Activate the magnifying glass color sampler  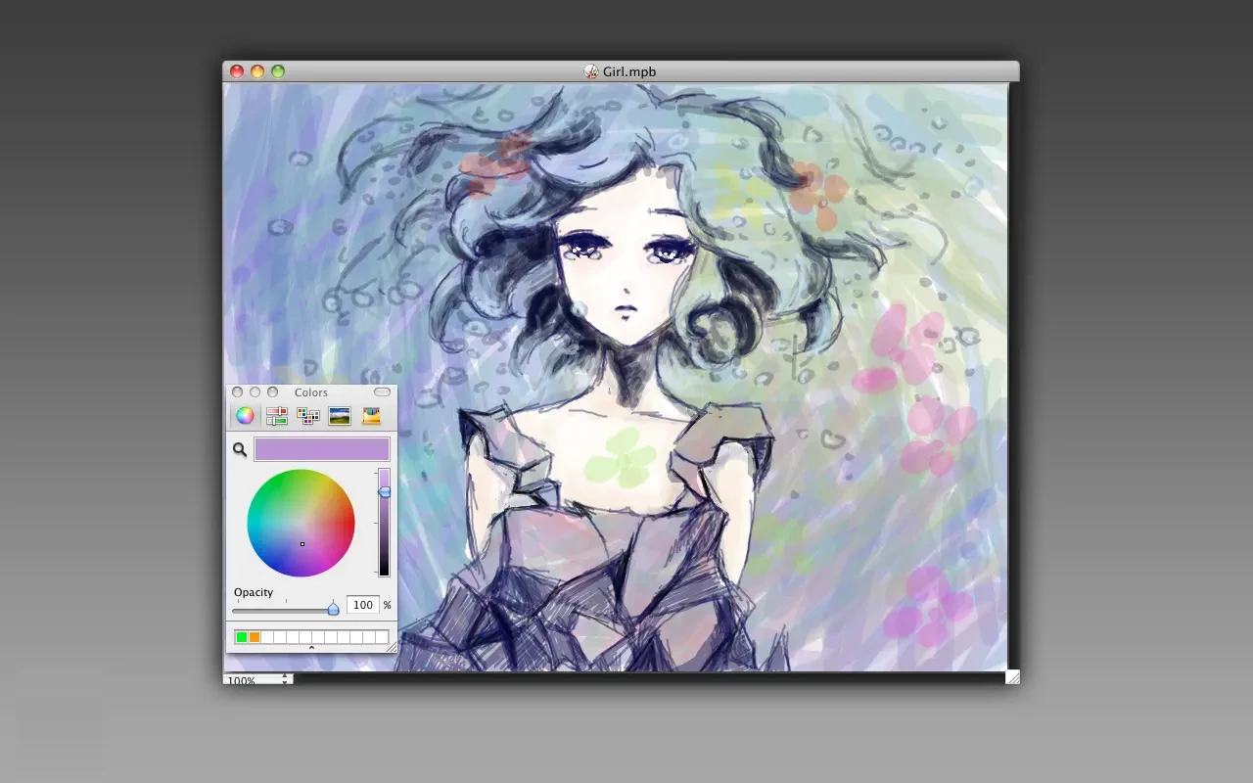click(x=240, y=450)
